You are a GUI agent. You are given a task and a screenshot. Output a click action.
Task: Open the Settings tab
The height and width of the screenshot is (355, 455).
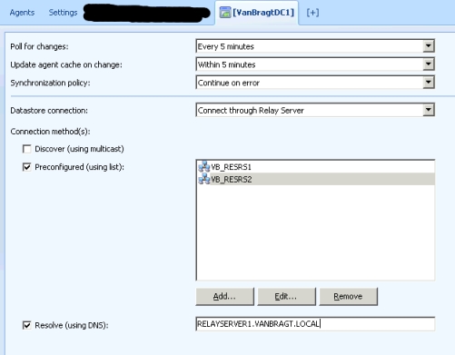(63, 13)
